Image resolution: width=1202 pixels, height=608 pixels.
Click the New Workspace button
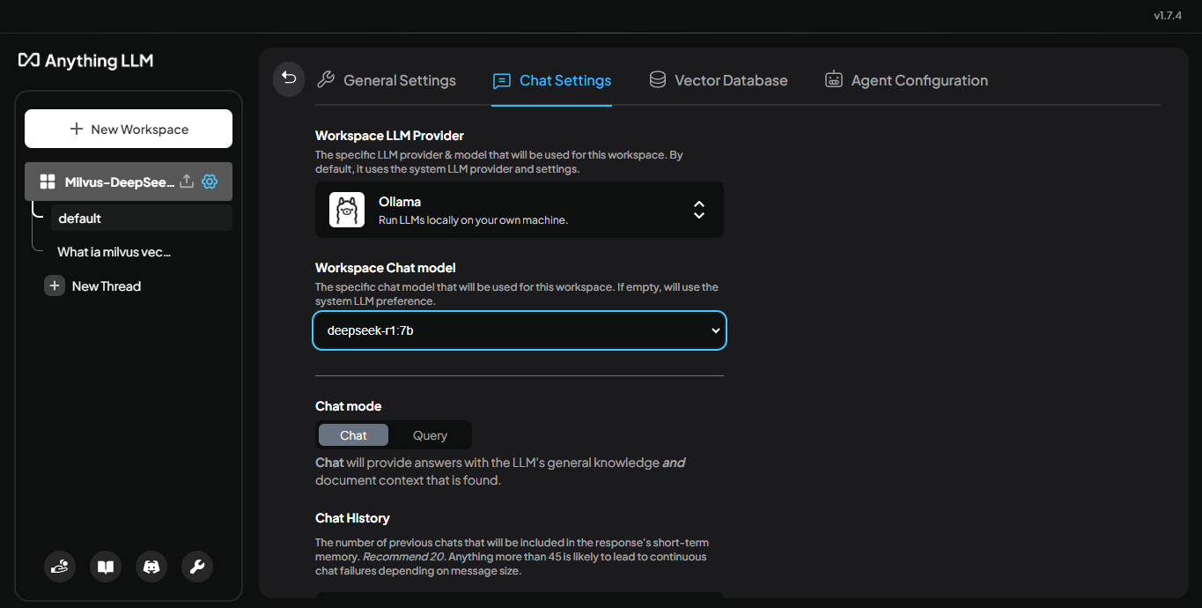[x=129, y=129]
